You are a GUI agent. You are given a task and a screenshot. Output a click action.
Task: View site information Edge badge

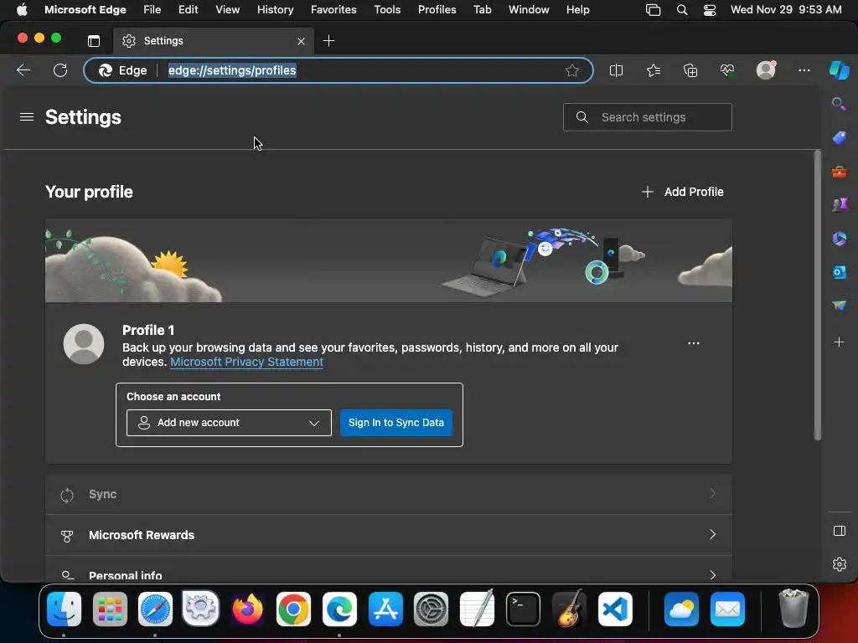122,70
